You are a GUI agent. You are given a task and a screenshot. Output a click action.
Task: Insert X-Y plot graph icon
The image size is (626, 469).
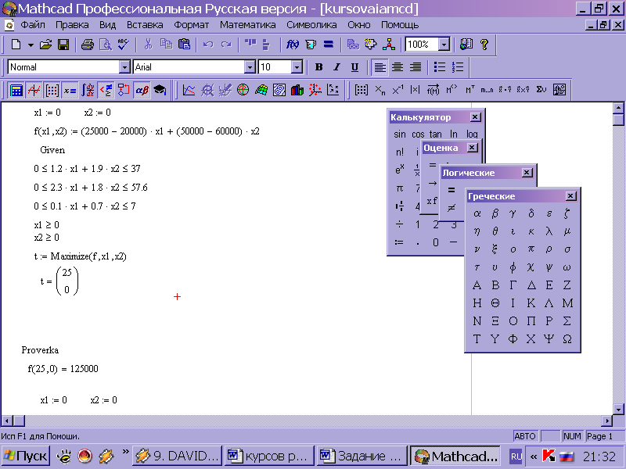[189, 90]
